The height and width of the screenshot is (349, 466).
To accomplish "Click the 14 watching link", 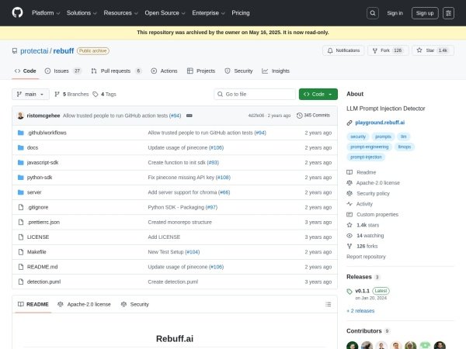I will point(365,236).
